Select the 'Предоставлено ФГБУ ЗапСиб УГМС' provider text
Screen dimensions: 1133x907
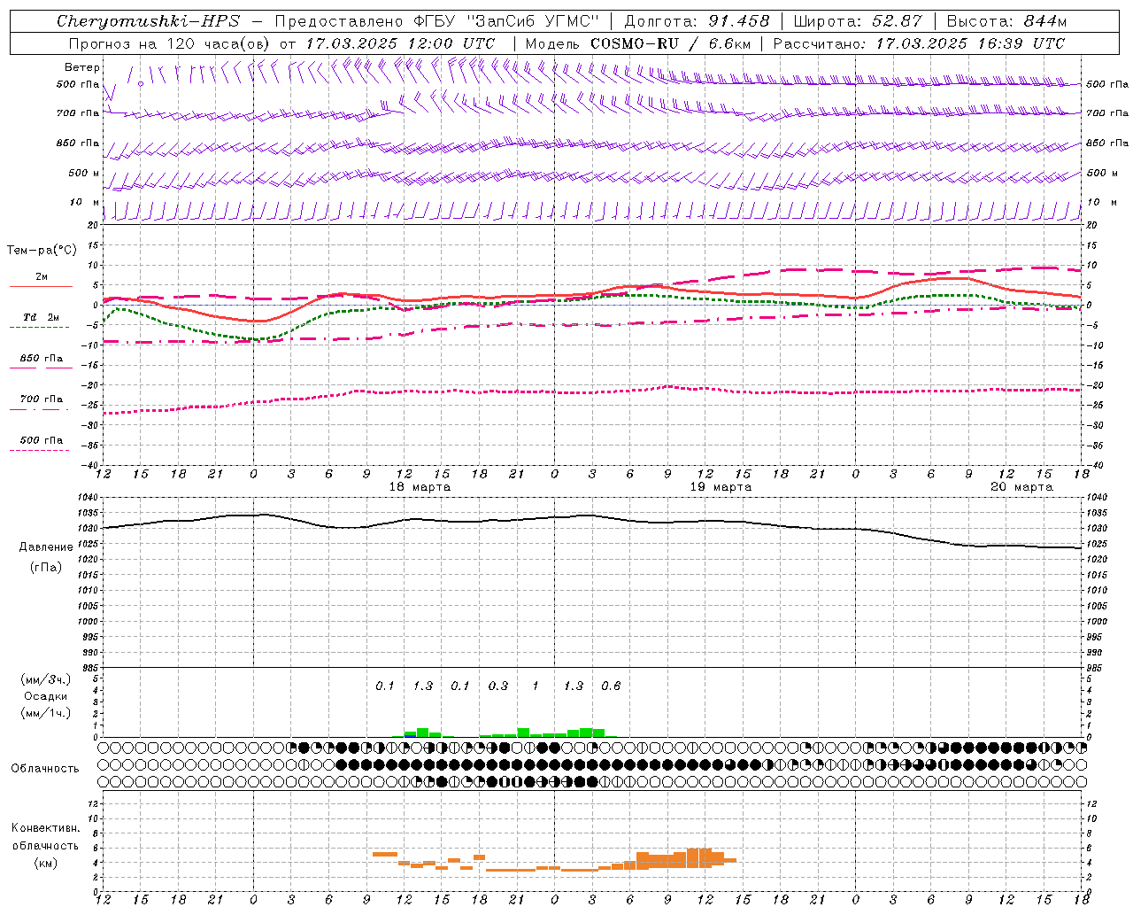(437, 21)
